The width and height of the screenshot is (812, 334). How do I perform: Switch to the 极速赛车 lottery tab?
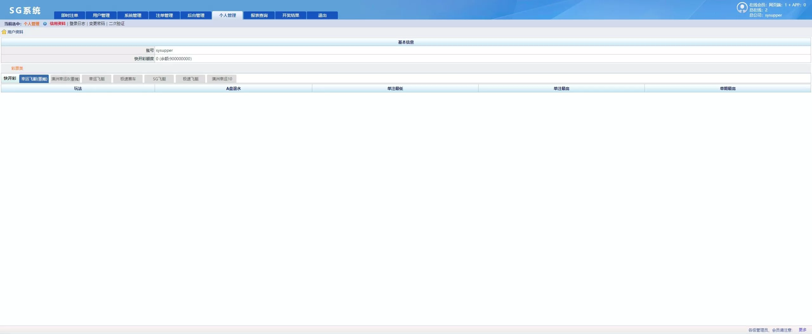click(x=128, y=79)
